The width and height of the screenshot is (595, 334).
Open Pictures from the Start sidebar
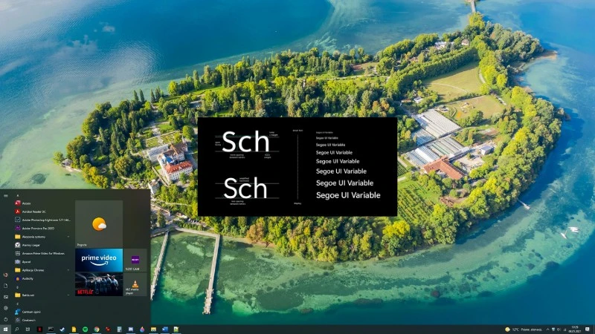(x=6, y=297)
